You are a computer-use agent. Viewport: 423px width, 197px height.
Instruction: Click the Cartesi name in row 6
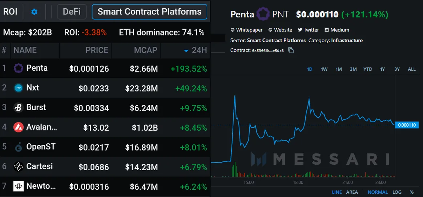(39, 166)
